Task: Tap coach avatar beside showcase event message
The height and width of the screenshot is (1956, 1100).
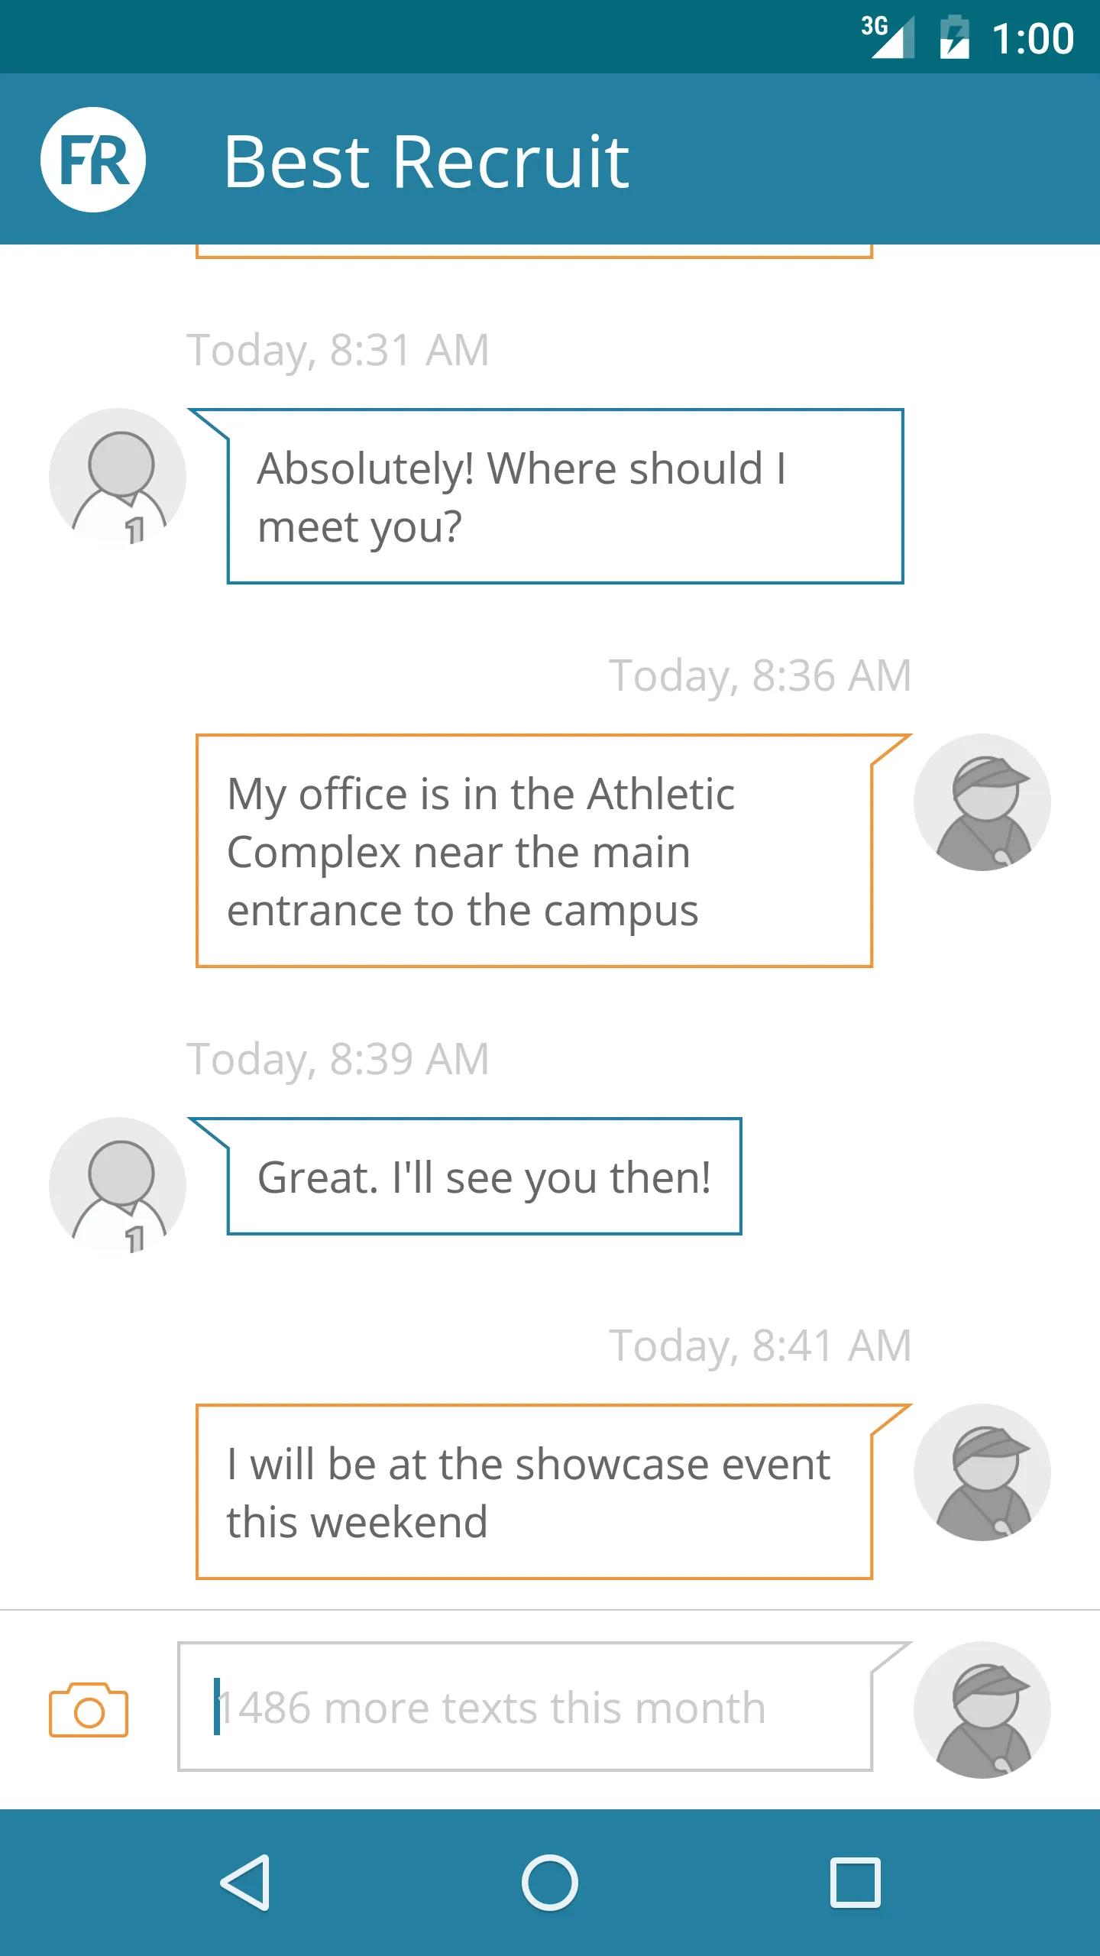Action: coord(982,1472)
